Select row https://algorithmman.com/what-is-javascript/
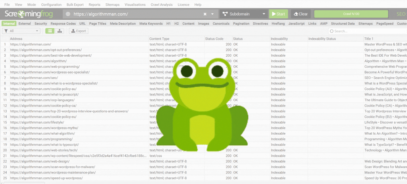 click(x=203, y=95)
